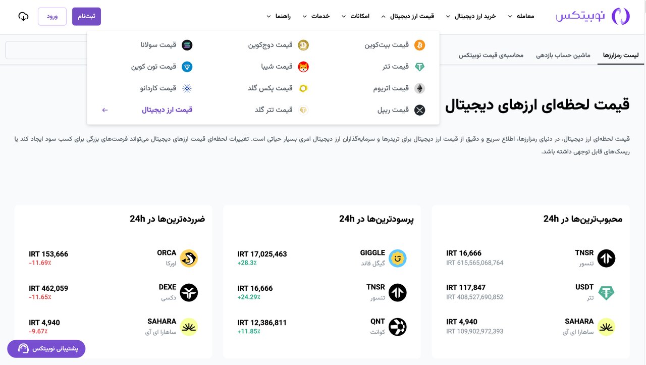Viewport: 646px width, 365px height.
Task: Click the Ethereum diamond icon
Action: click(419, 88)
